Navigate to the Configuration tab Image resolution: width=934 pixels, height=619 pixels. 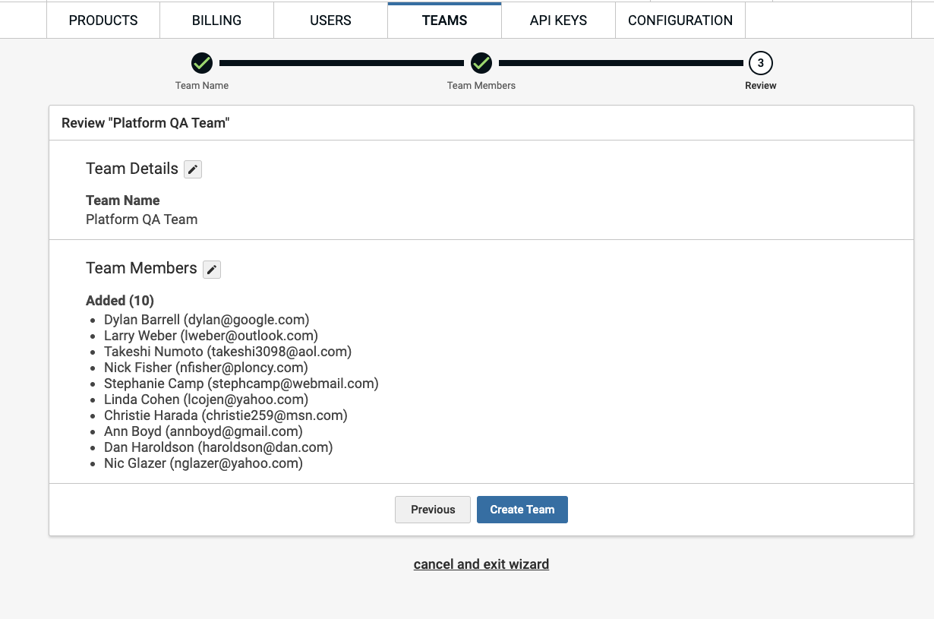[680, 21]
